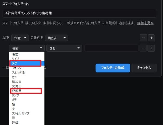The height and width of the screenshot is (125, 163).
Task: Click the smart folder name text field
Action: pos(79,13)
